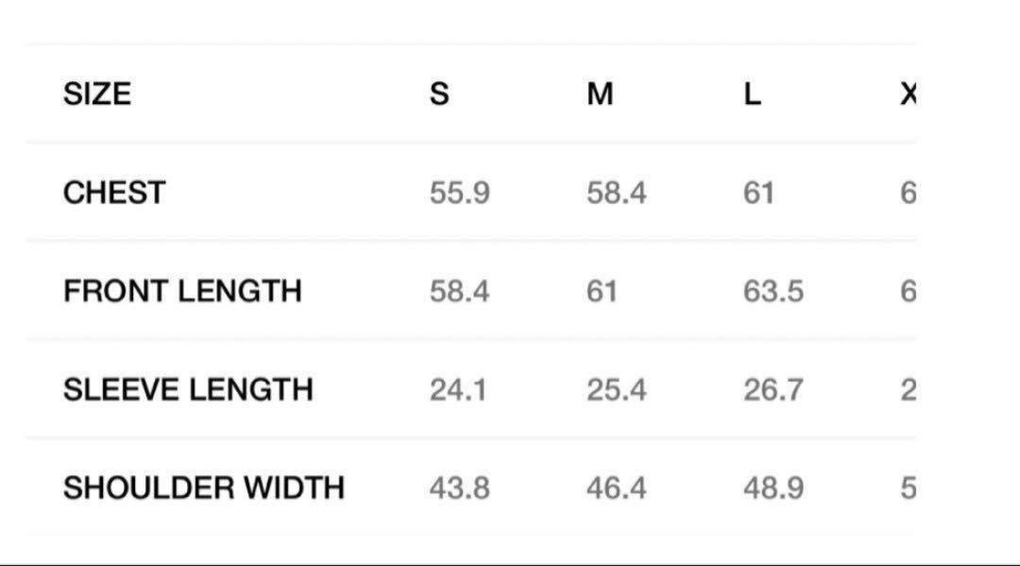Click chest value 55.9 for size S
This screenshot has width=1020, height=566.
459,193
